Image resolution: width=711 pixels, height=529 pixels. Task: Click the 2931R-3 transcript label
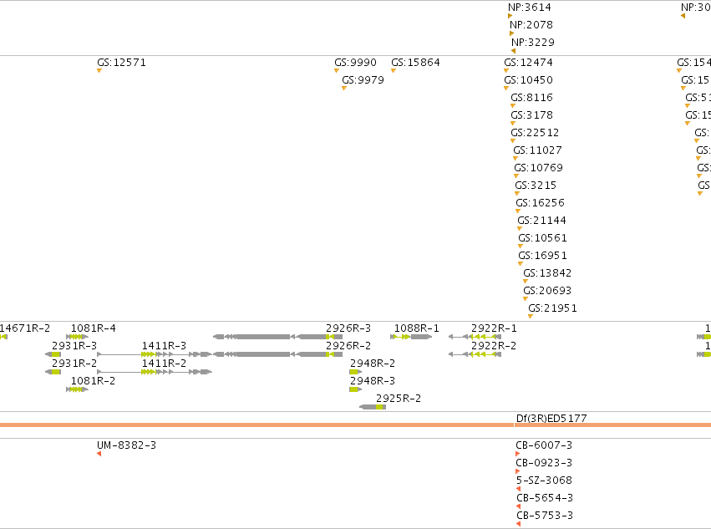[x=74, y=346]
